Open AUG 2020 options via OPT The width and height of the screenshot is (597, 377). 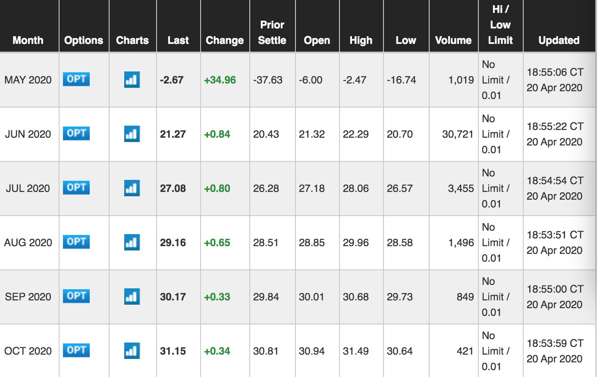tap(76, 242)
